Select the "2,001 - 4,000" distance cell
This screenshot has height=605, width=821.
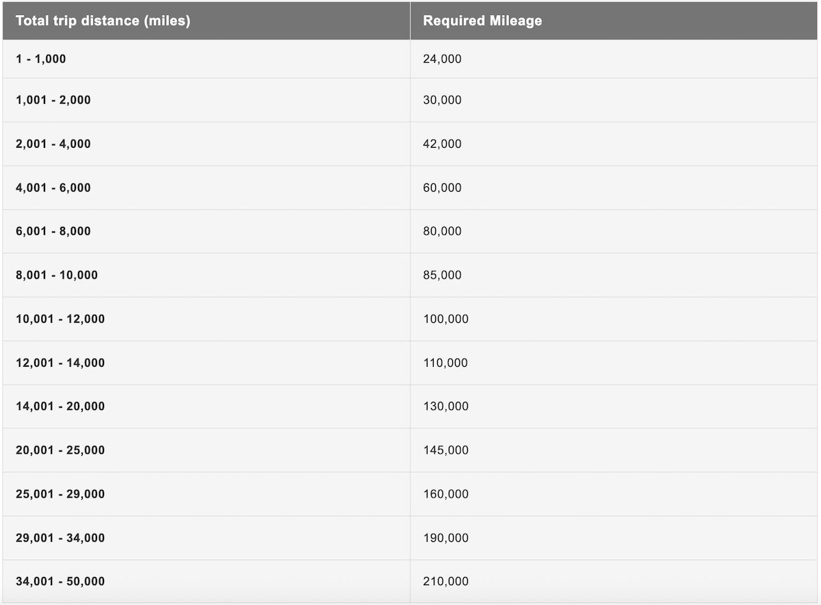coord(53,144)
